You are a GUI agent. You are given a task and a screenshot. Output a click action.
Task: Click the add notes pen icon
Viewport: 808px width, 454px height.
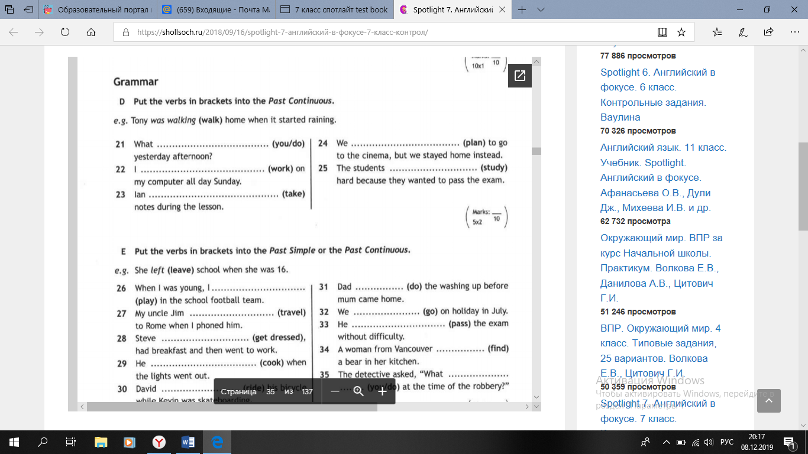(x=743, y=33)
